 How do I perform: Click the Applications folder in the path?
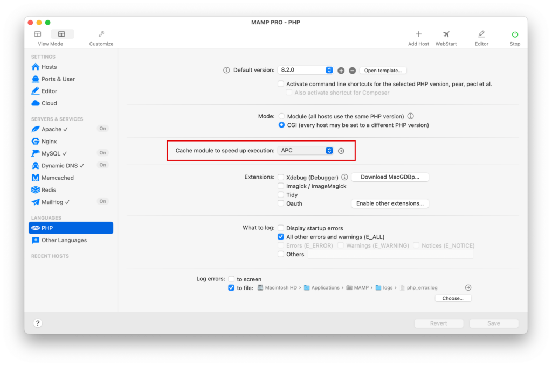(322, 287)
